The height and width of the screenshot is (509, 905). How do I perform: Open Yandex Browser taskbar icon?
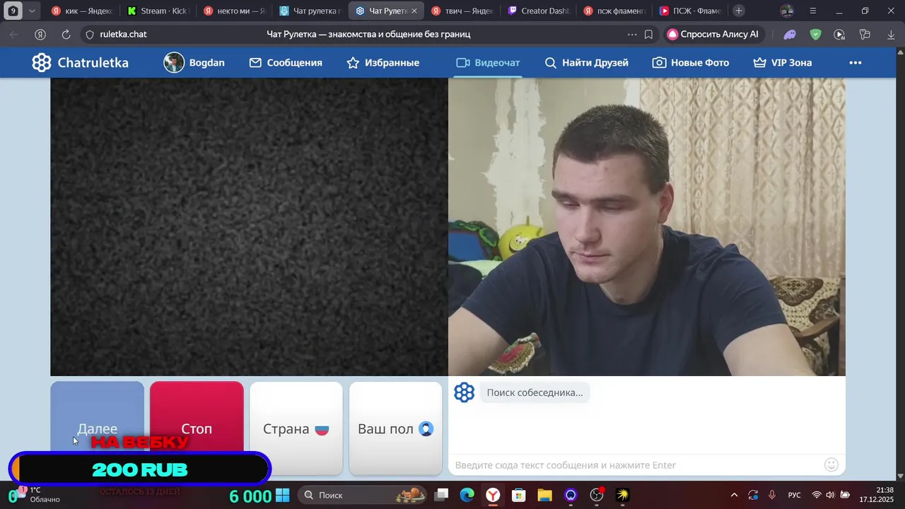pos(493,495)
